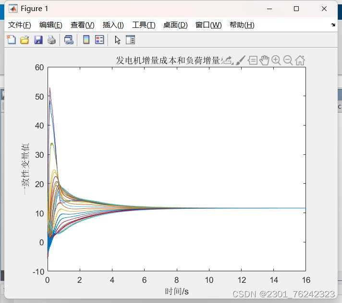Activate Zoom Out on axes
Screen dimensions: 342x303
(x=288, y=60)
